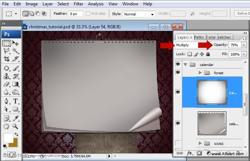Open the tool preset picker arrow
The image size is (250, 161).
pos(16,14)
